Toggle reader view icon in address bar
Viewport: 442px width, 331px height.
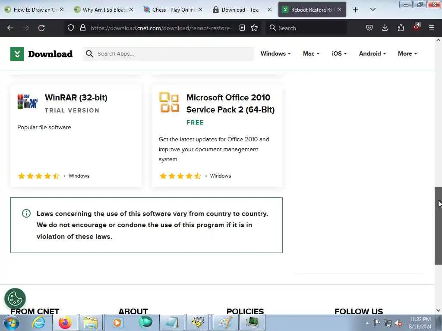(242, 28)
